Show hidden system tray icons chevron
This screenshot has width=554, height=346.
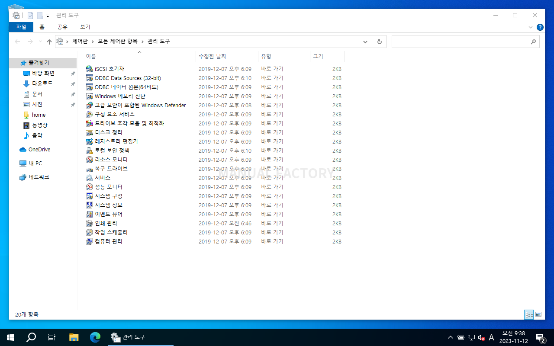pos(451,337)
